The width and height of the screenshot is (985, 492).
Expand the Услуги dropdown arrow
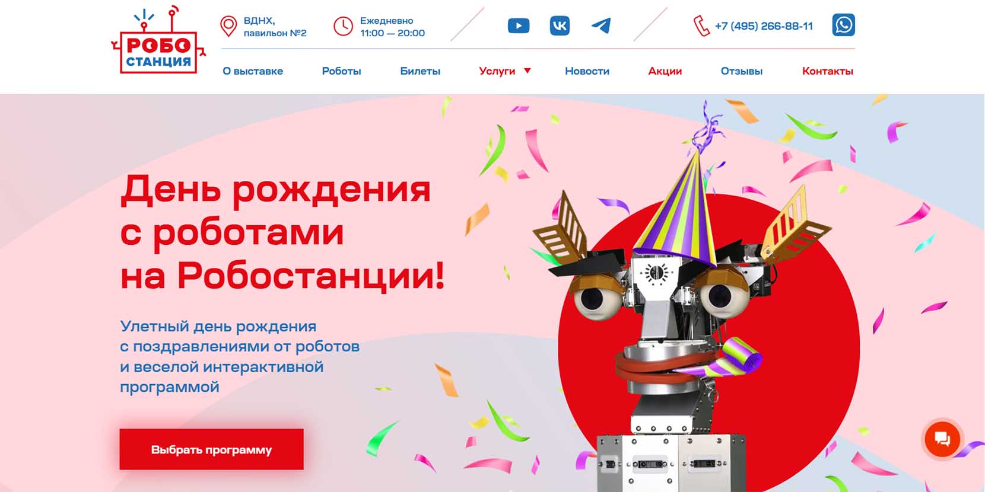coord(527,71)
